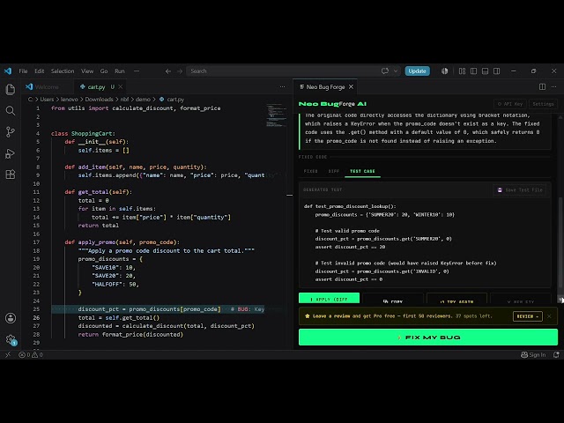Click the VS Code logo icon

pyautogui.click(x=8, y=70)
